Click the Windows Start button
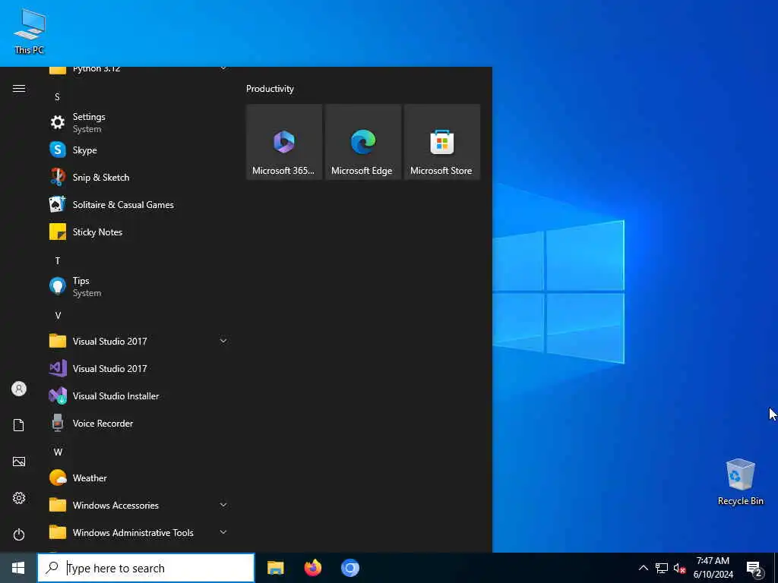Screen dimensions: 778x583 pos(18,568)
